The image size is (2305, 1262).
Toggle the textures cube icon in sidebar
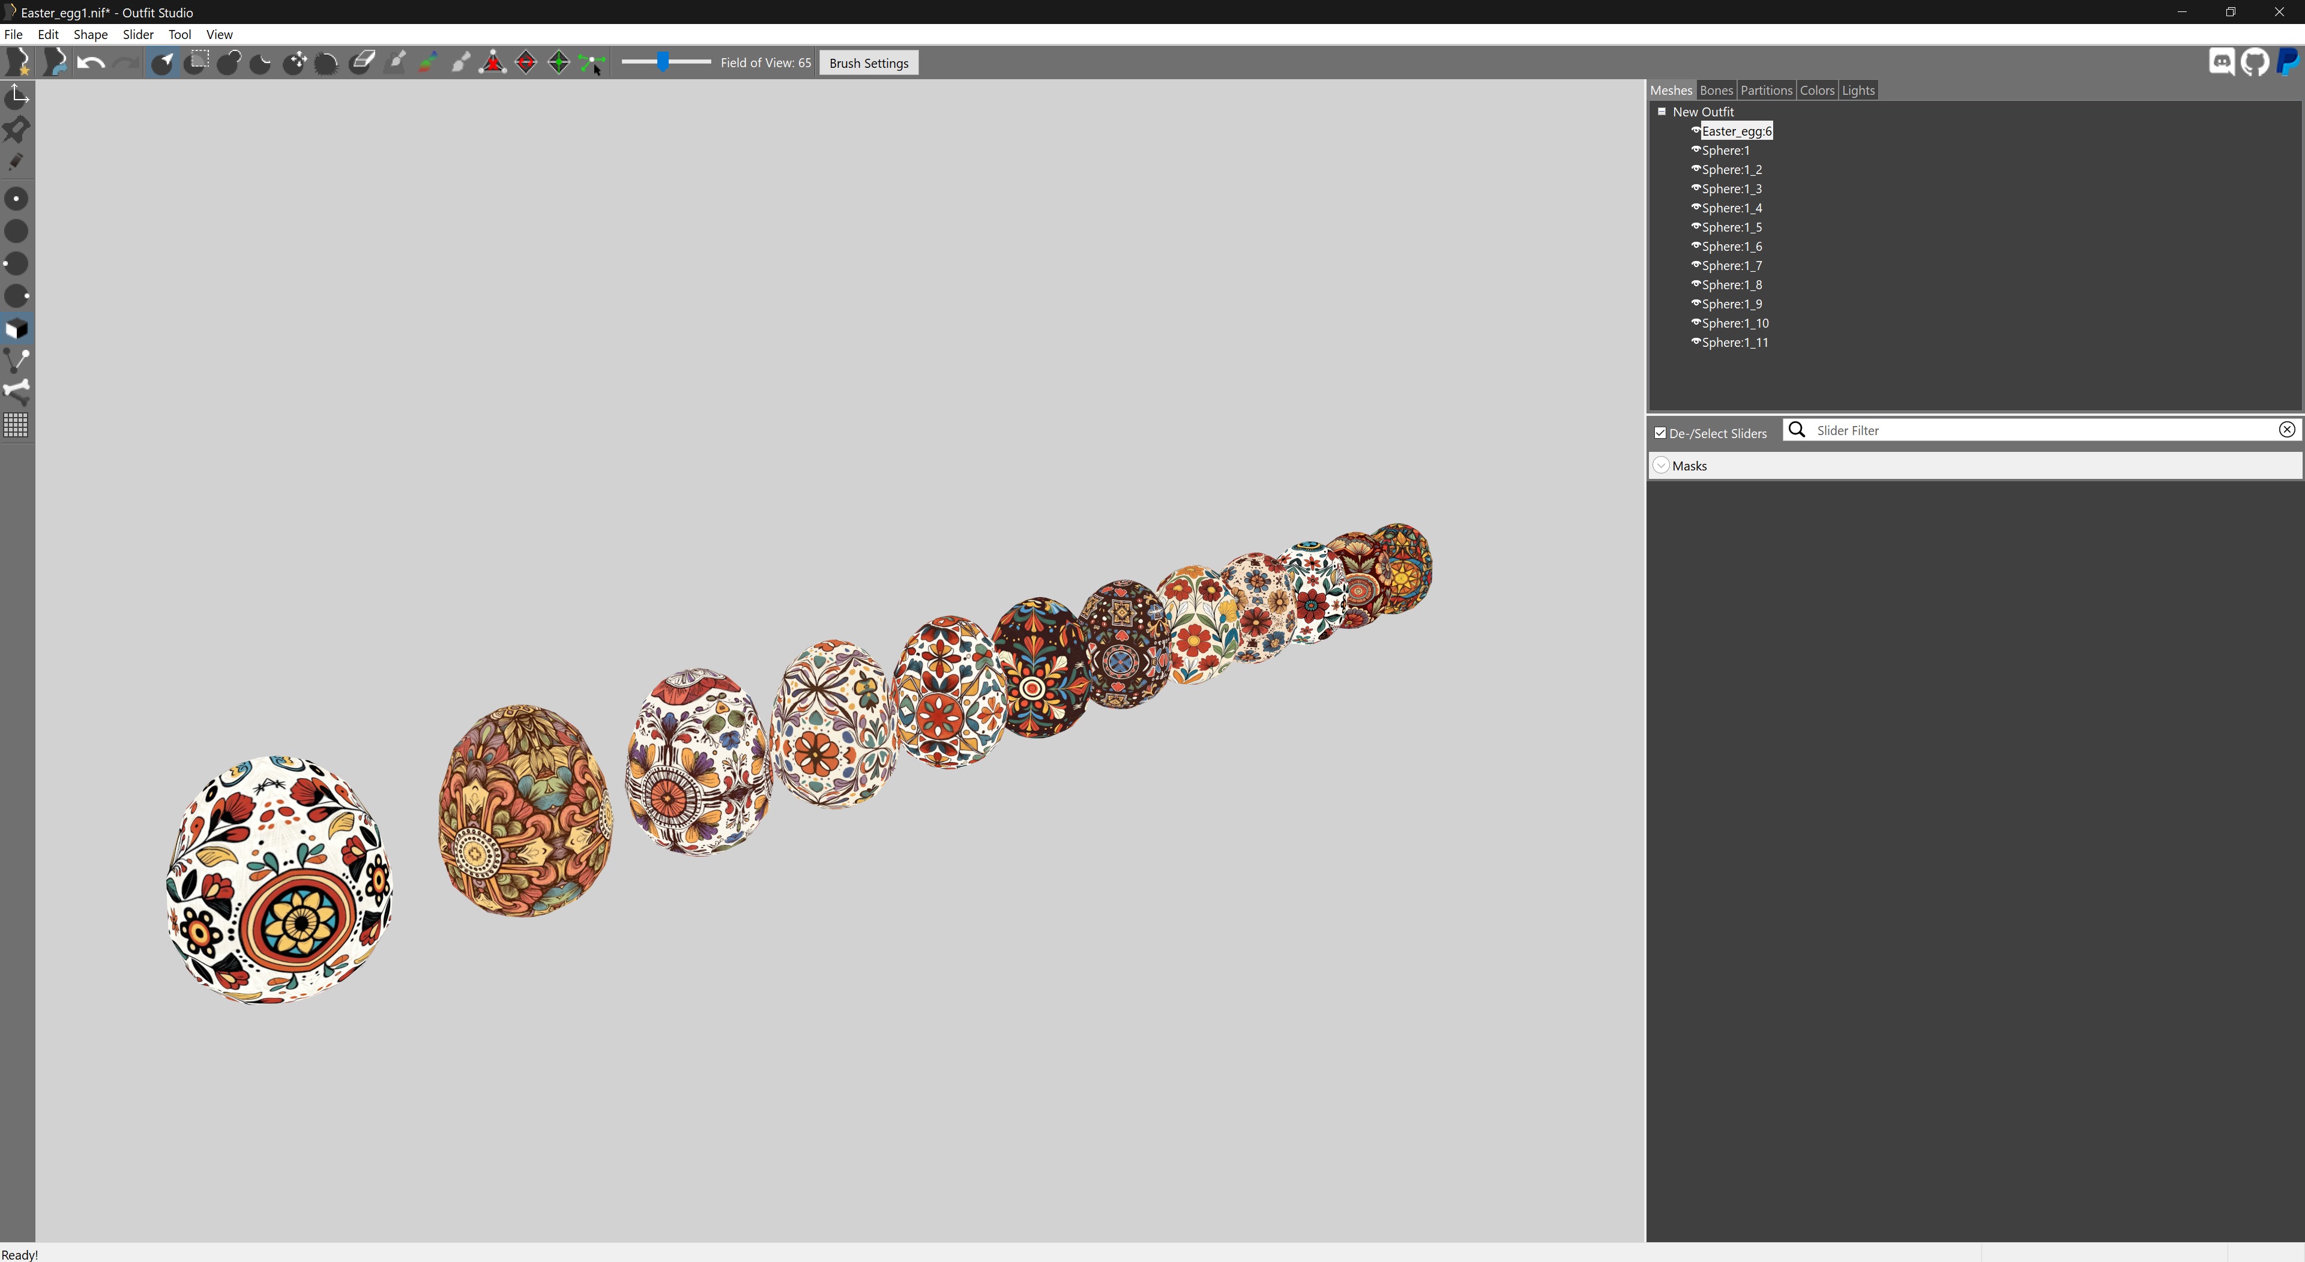point(17,328)
